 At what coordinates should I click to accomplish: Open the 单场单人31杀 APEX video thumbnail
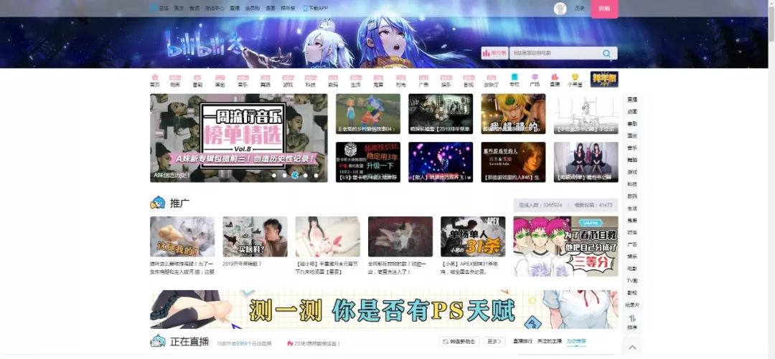point(473,236)
